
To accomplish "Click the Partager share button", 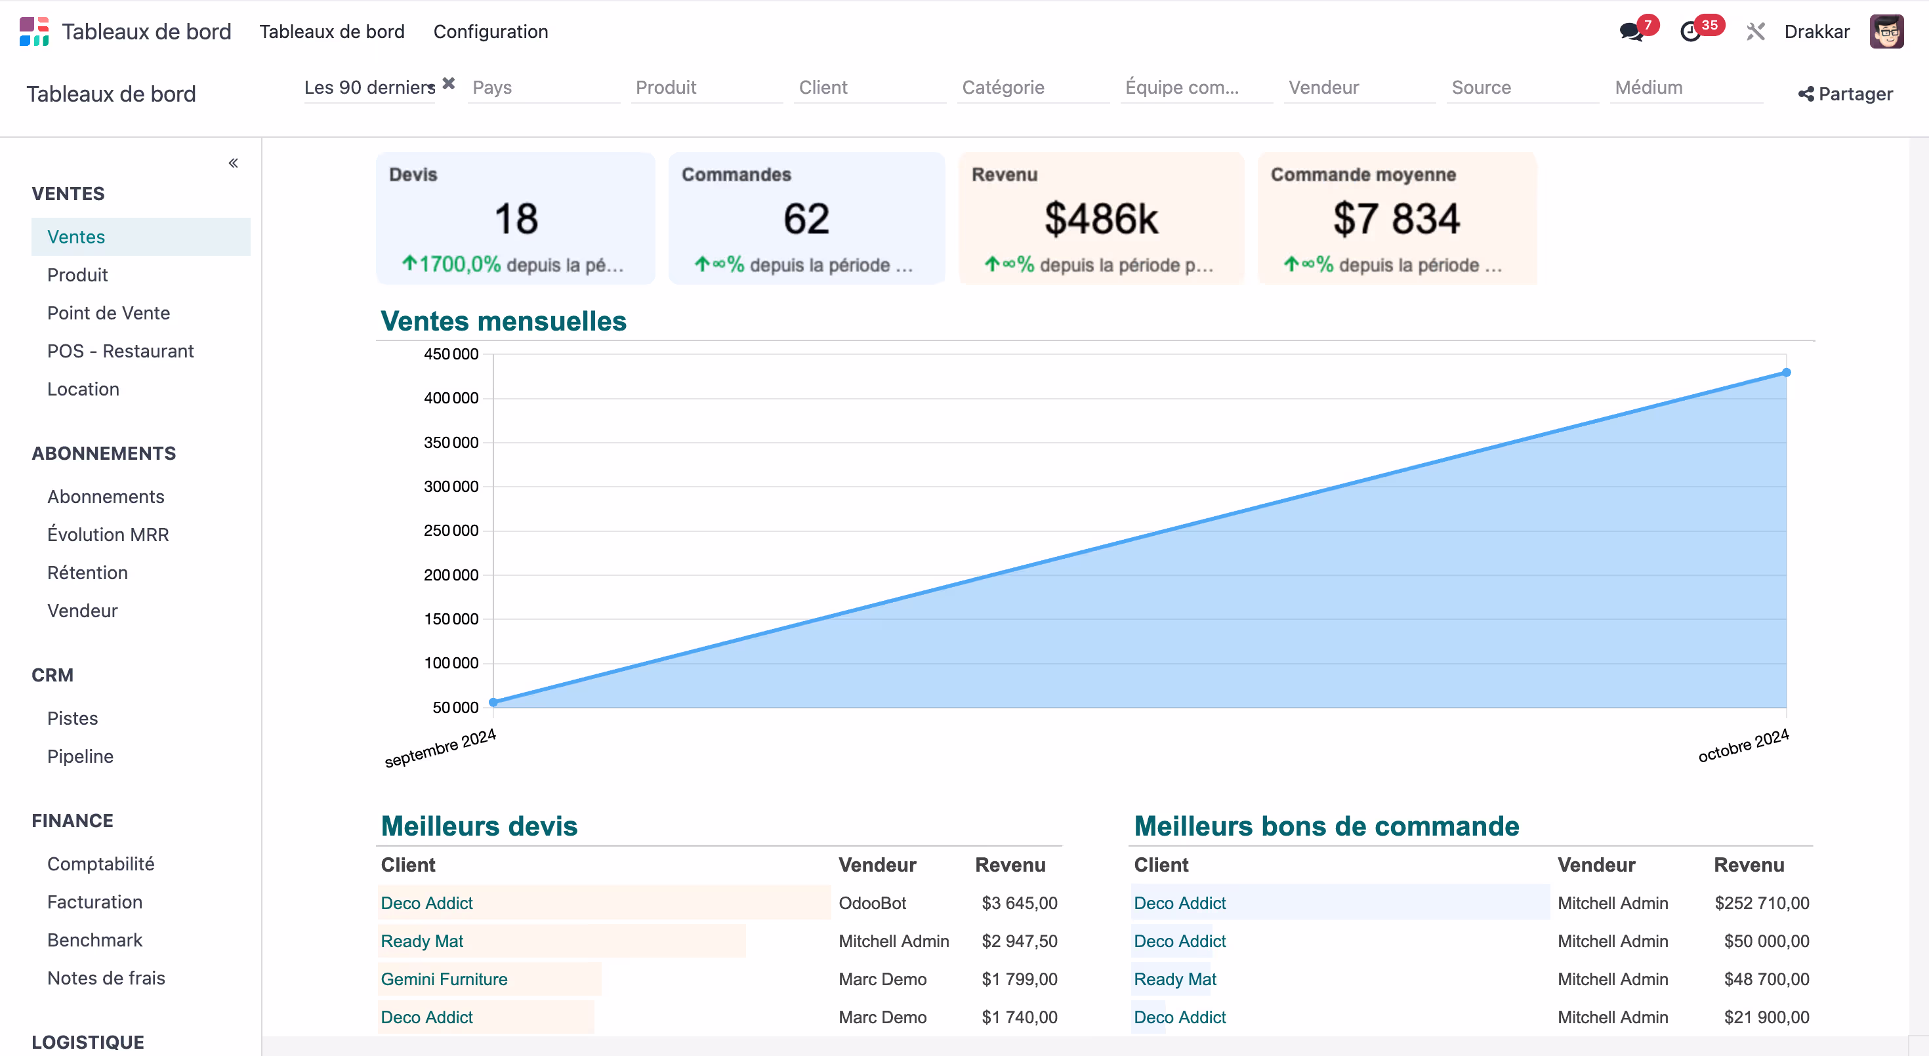I will (1845, 94).
